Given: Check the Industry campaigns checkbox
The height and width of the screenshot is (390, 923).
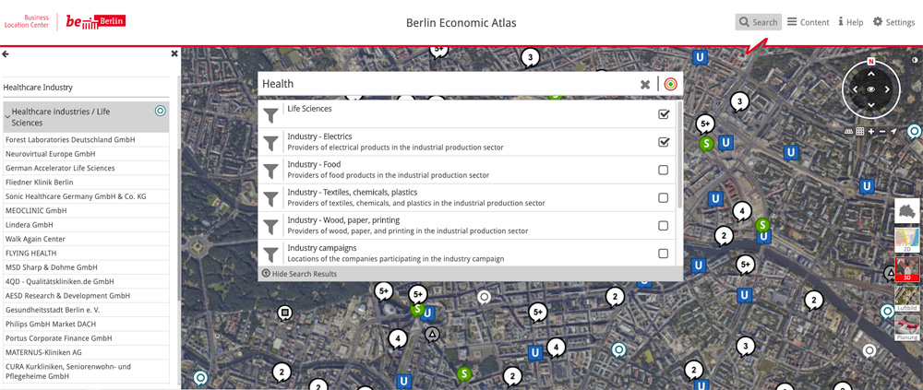Looking at the screenshot, I should (x=664, y=254).
